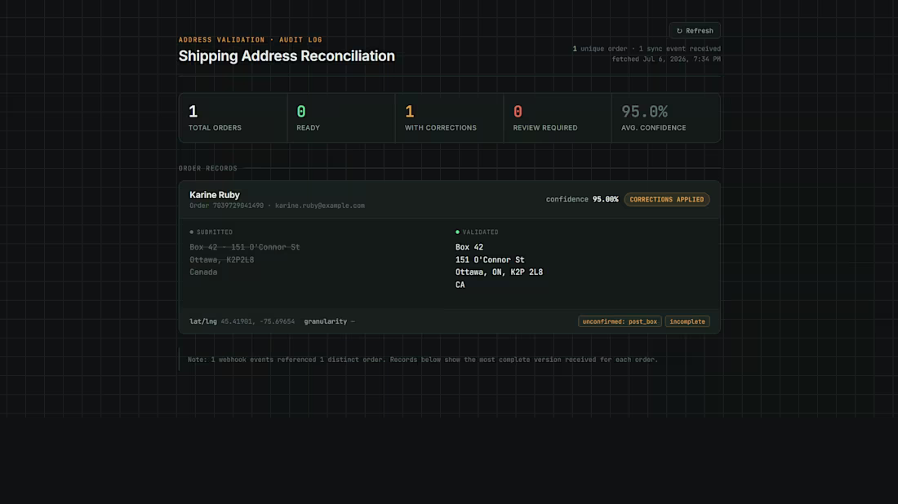Click the gray Submitted status dot
The image size is (898, 504).
point(191,232)
